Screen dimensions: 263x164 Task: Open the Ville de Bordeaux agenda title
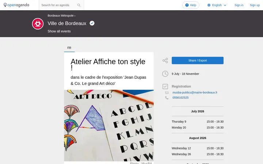click(67, 23)
